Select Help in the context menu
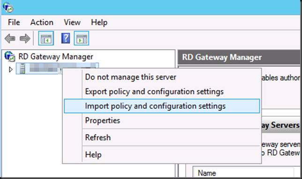This screenshot has height=179, width=302. [x=162, y=155]
